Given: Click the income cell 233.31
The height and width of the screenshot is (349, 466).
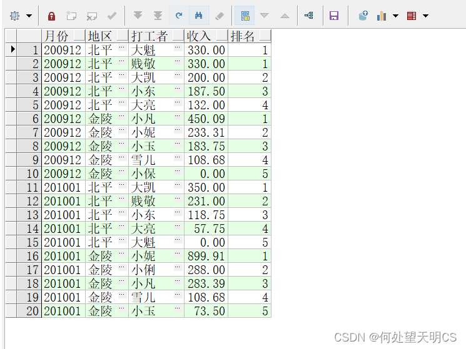Looking at the screenshot, I should pyautogui.click(x=206, y=132).
